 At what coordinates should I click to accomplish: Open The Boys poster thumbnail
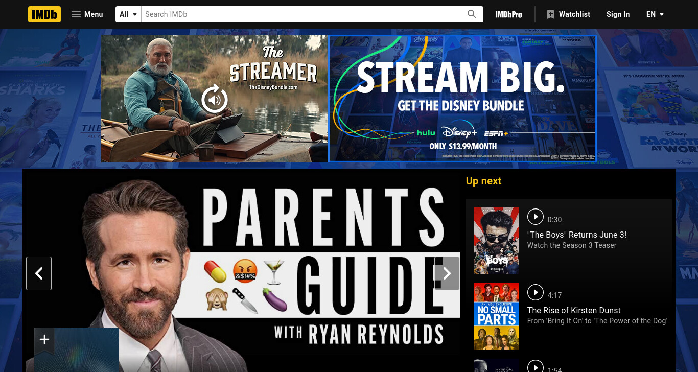(497, 241)
